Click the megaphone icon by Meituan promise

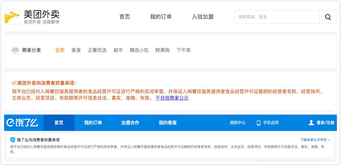click(14, 83)
